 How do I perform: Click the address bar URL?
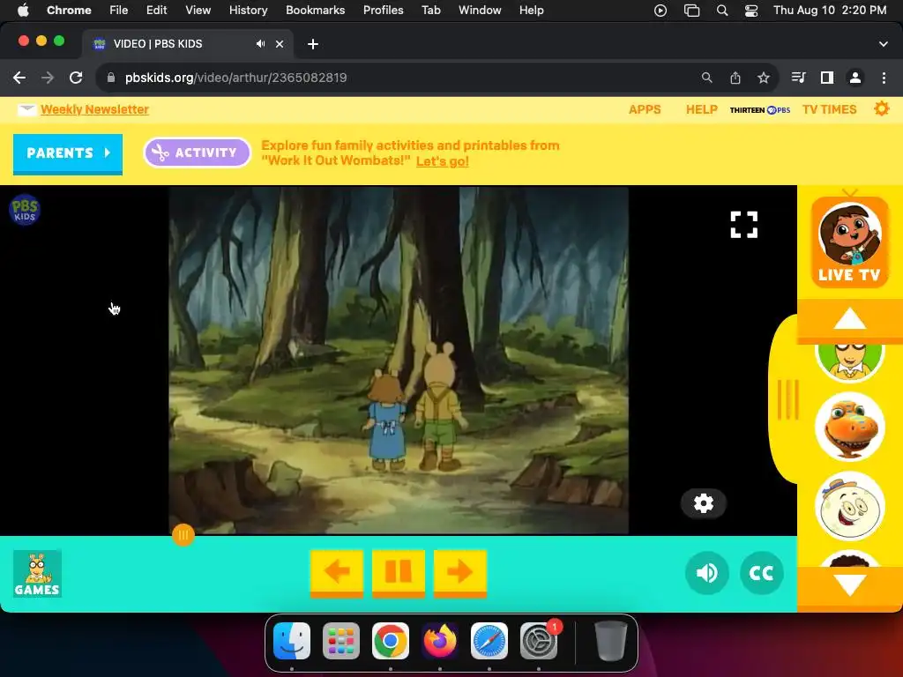(235, 78)
